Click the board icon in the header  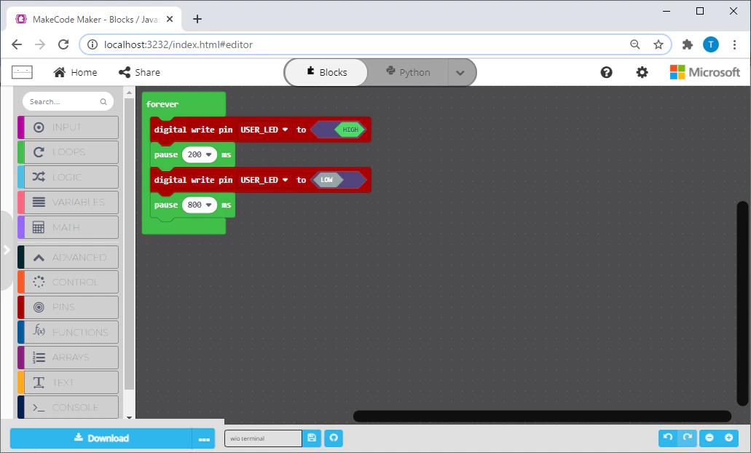[x=22, y=72]
